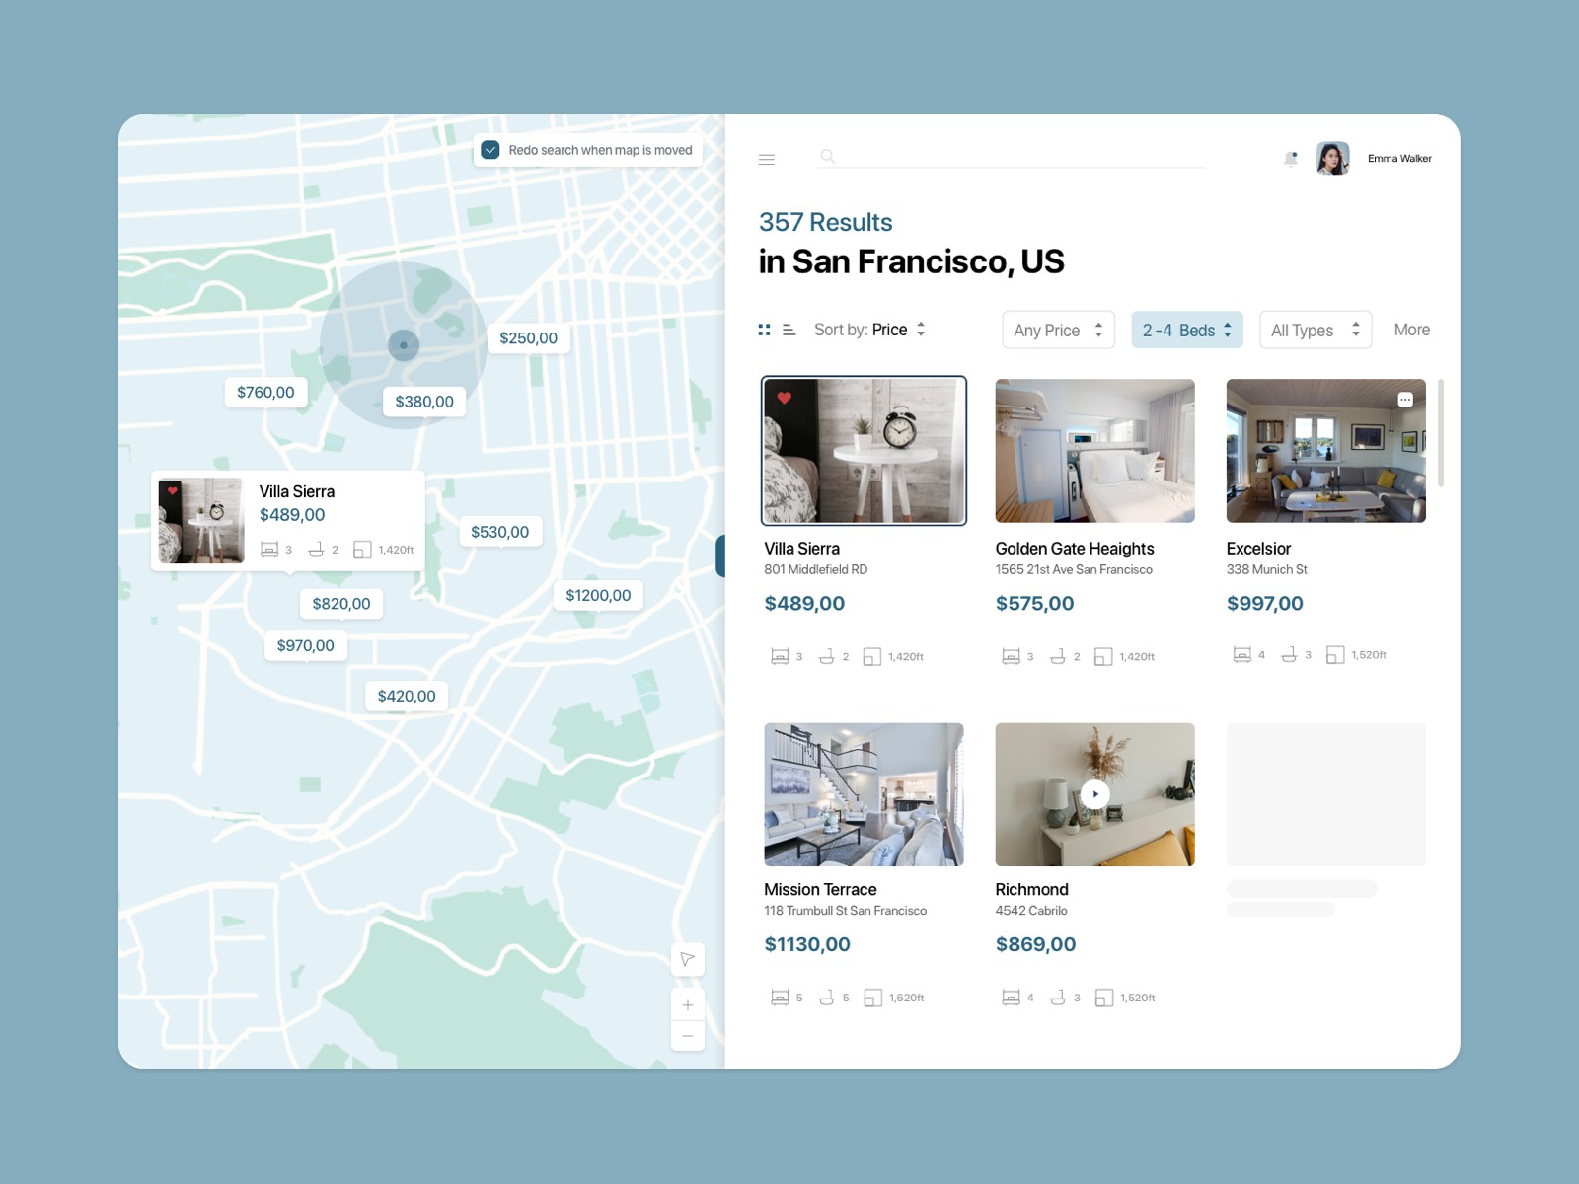
Task: Click $869,00 price text
Action: [x=1035, y=944]
